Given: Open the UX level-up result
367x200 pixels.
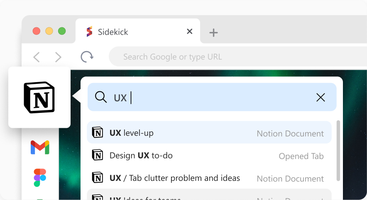Looking at the screenshot, I should tap(209, 132).
